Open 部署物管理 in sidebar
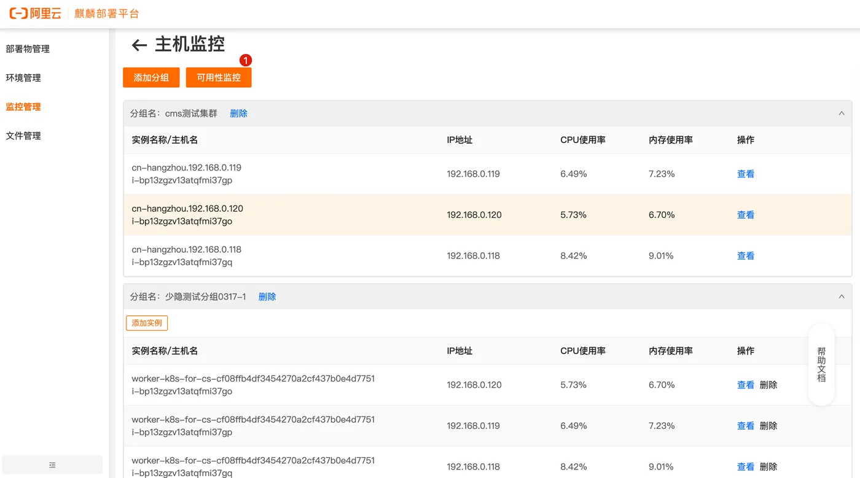 [28, 49]
